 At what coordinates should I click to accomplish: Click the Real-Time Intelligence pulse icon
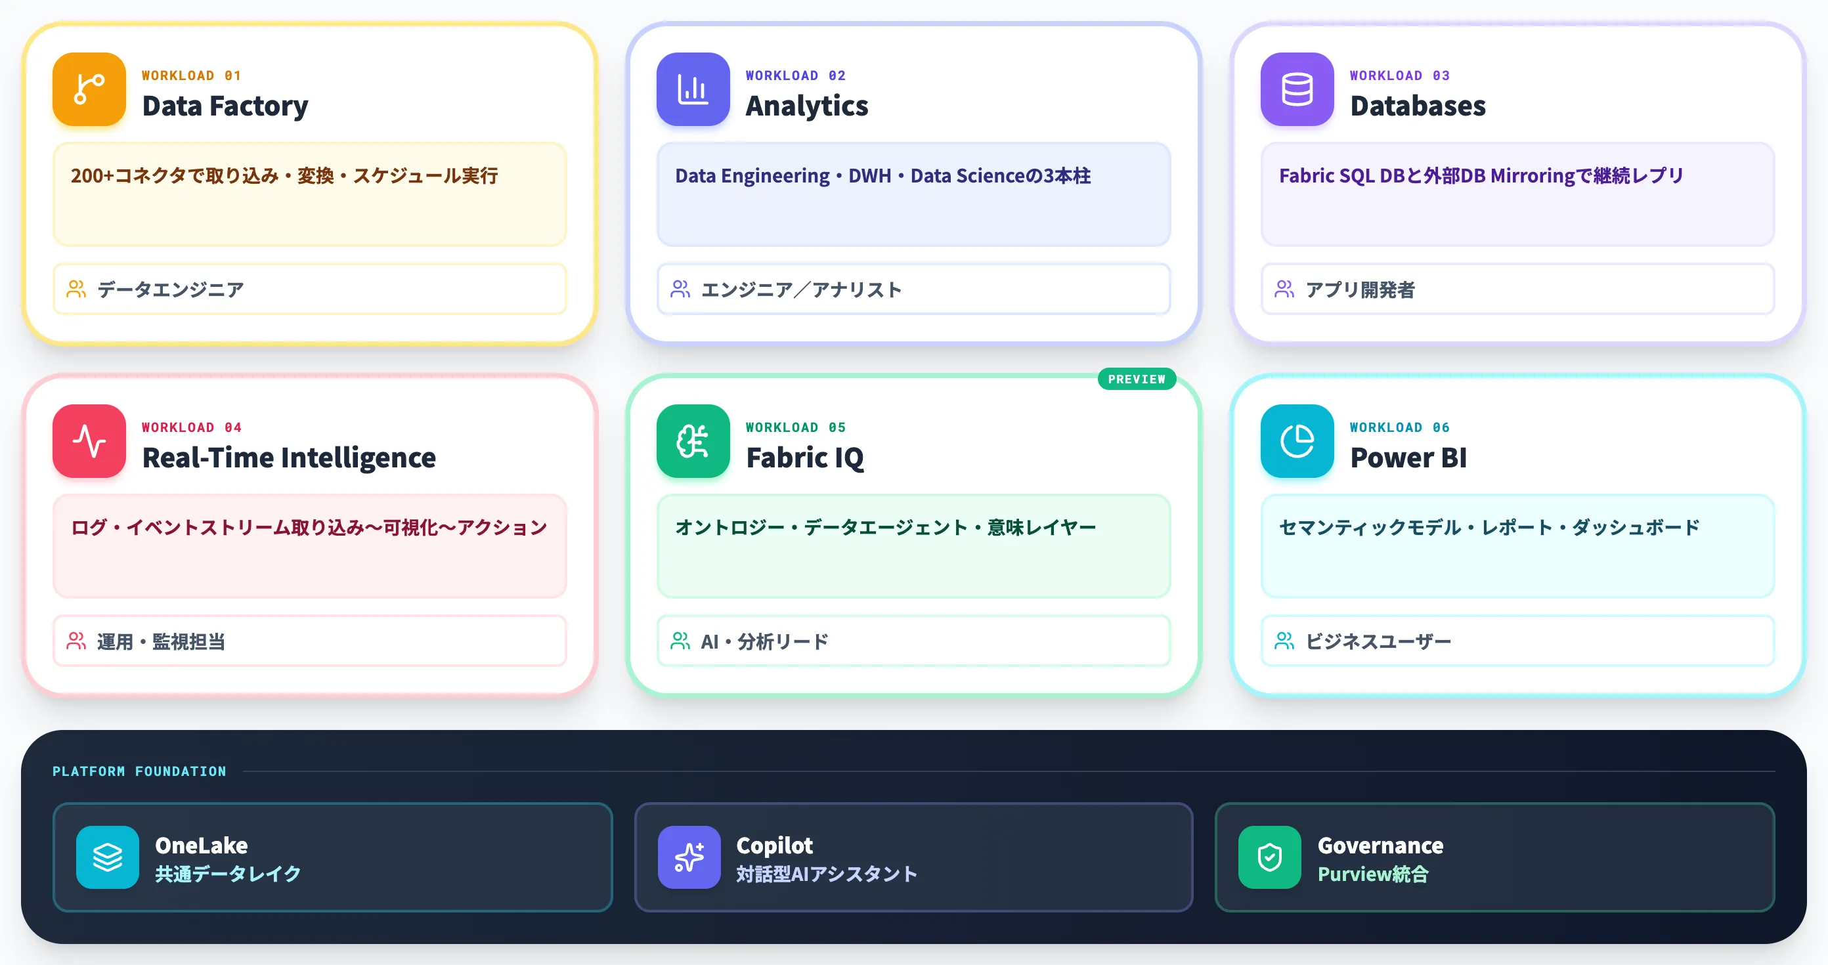click(89, 441)
